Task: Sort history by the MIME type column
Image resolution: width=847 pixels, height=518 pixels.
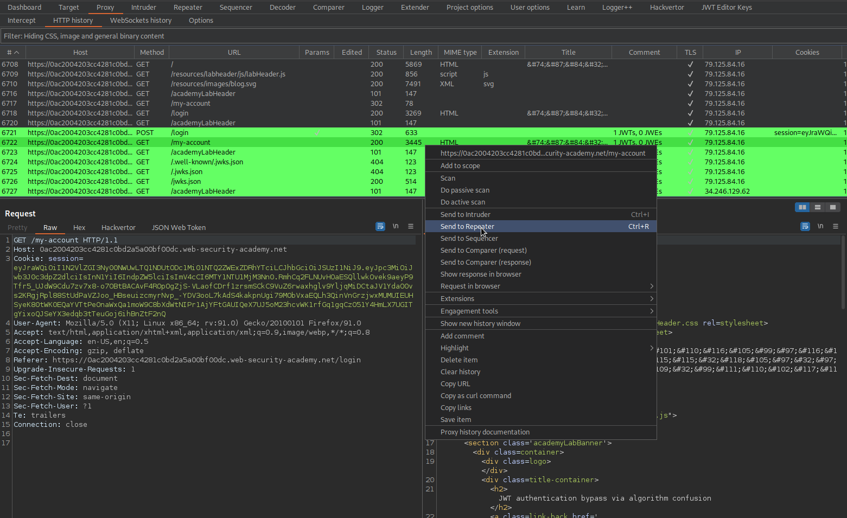Action: (460, 53)
